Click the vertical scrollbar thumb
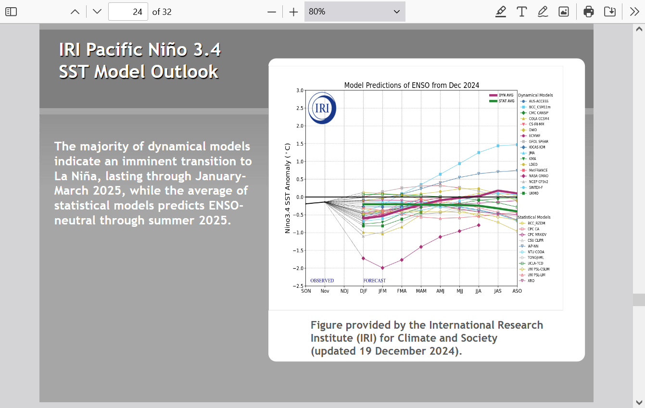This screenshot has width=645, height=408. tap(639, 300)
